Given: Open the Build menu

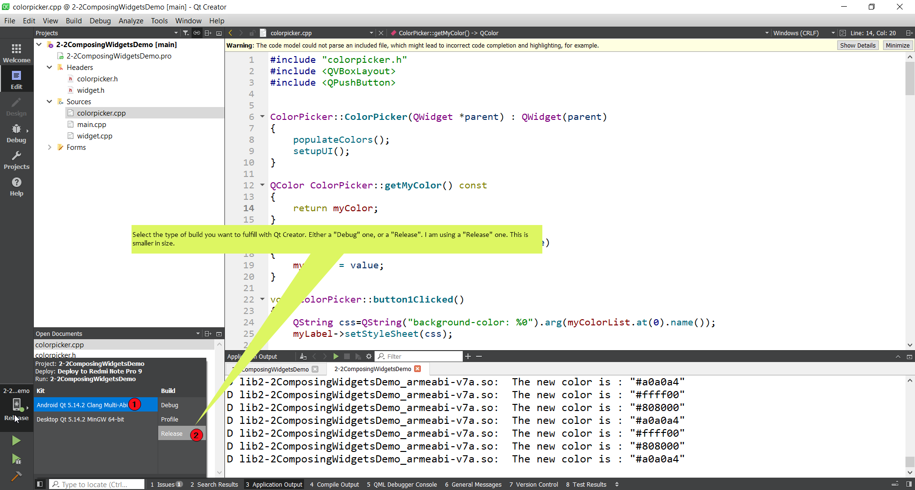Looking at the screenshot, I should [73, 20].
